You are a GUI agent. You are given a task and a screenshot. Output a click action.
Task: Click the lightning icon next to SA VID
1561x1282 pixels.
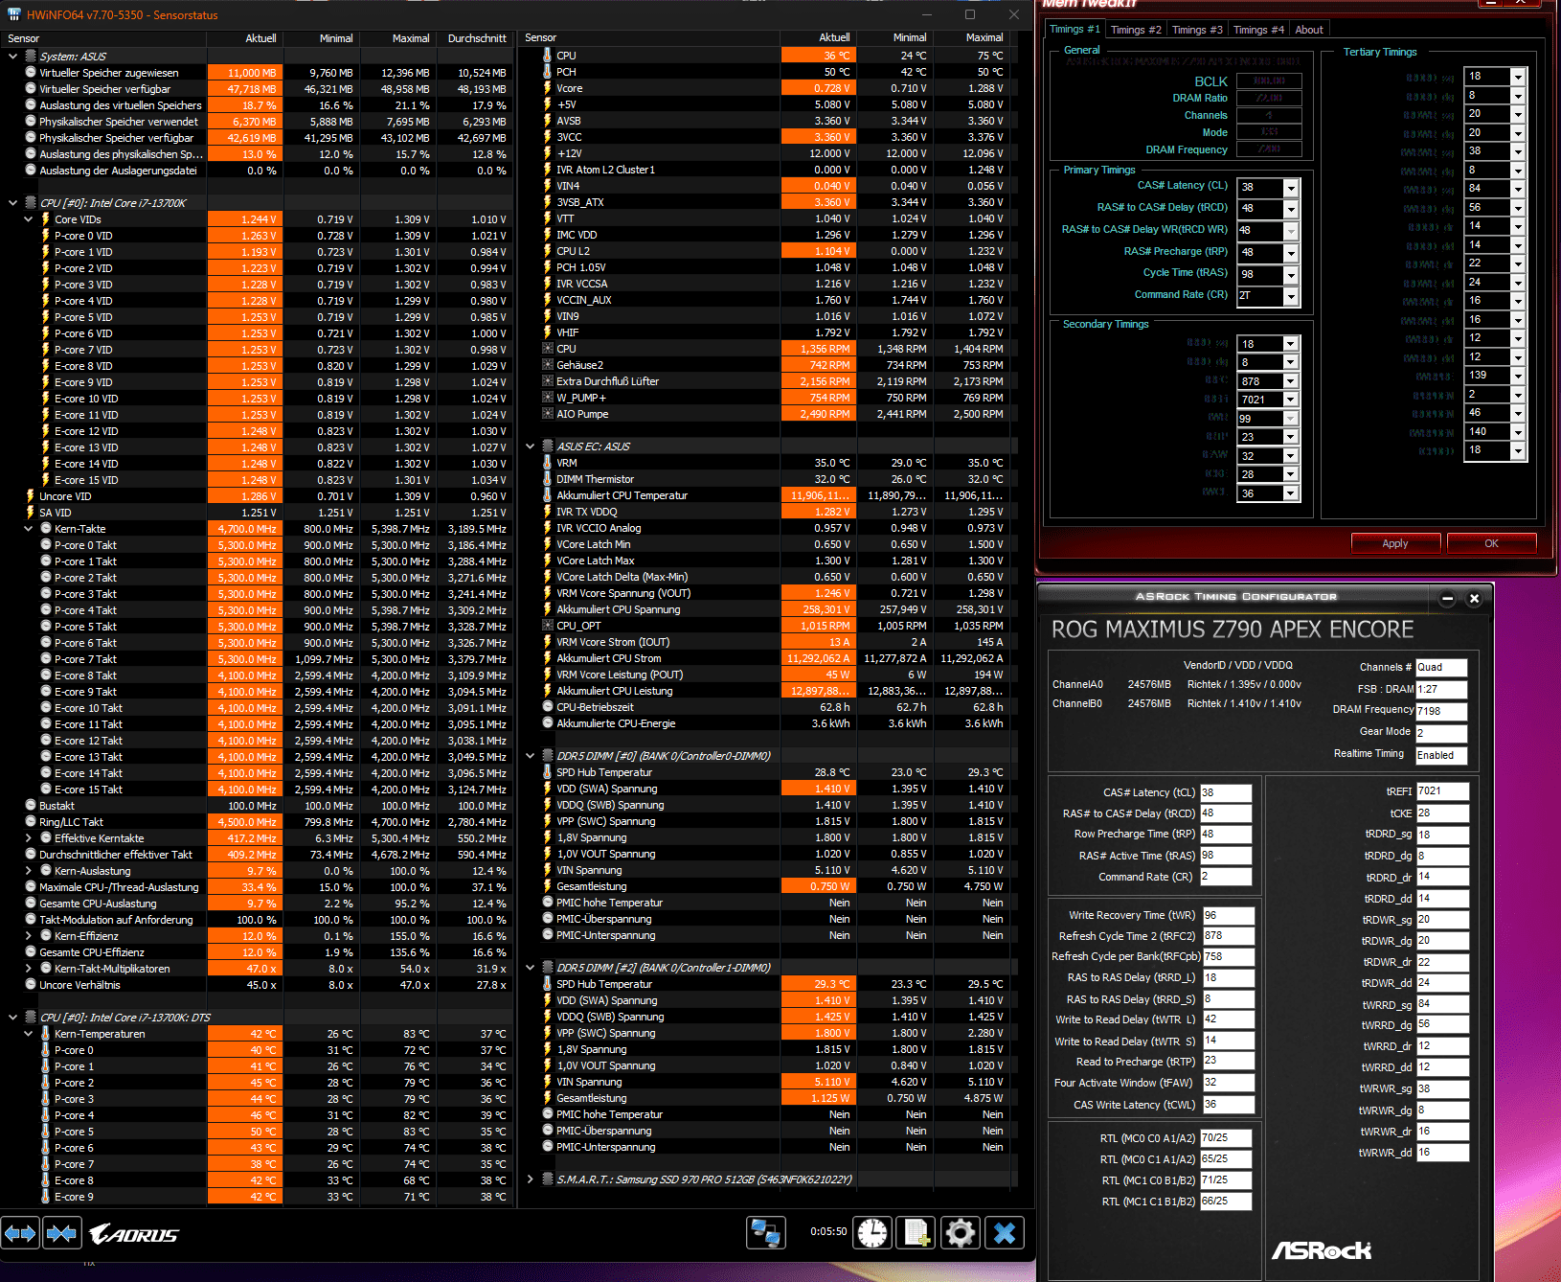(x=30, y=513)
